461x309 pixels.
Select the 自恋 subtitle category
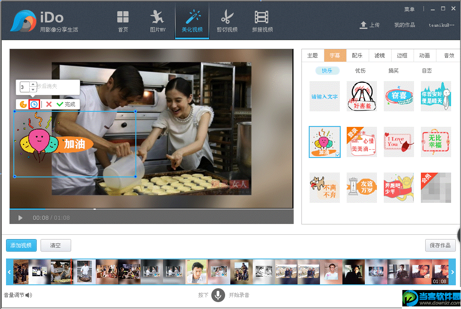click(427, 71)
